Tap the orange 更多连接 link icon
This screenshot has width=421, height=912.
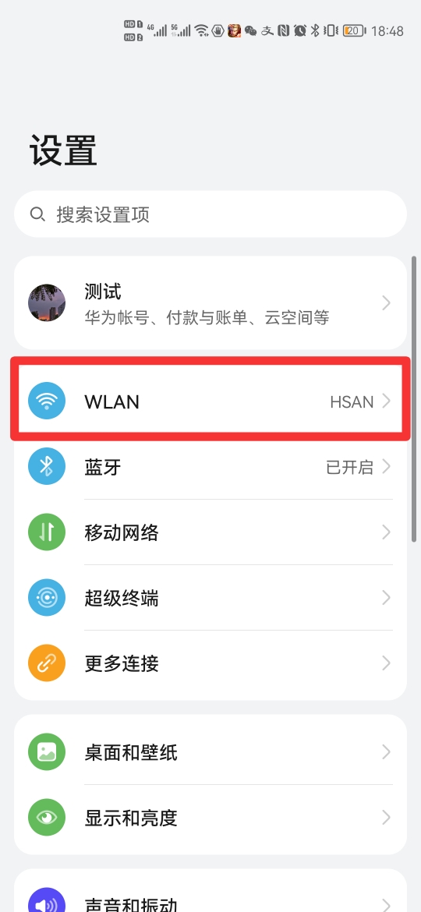pos(47,663)
